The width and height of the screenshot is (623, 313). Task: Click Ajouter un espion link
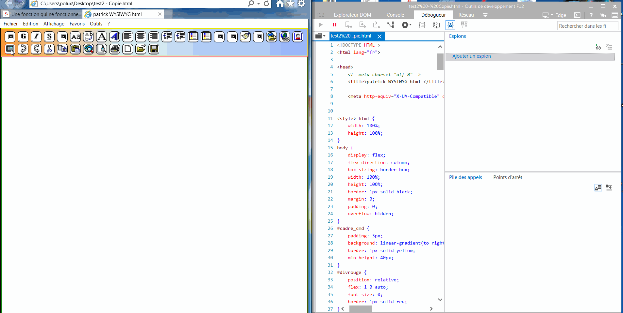[x=471, y=56]
